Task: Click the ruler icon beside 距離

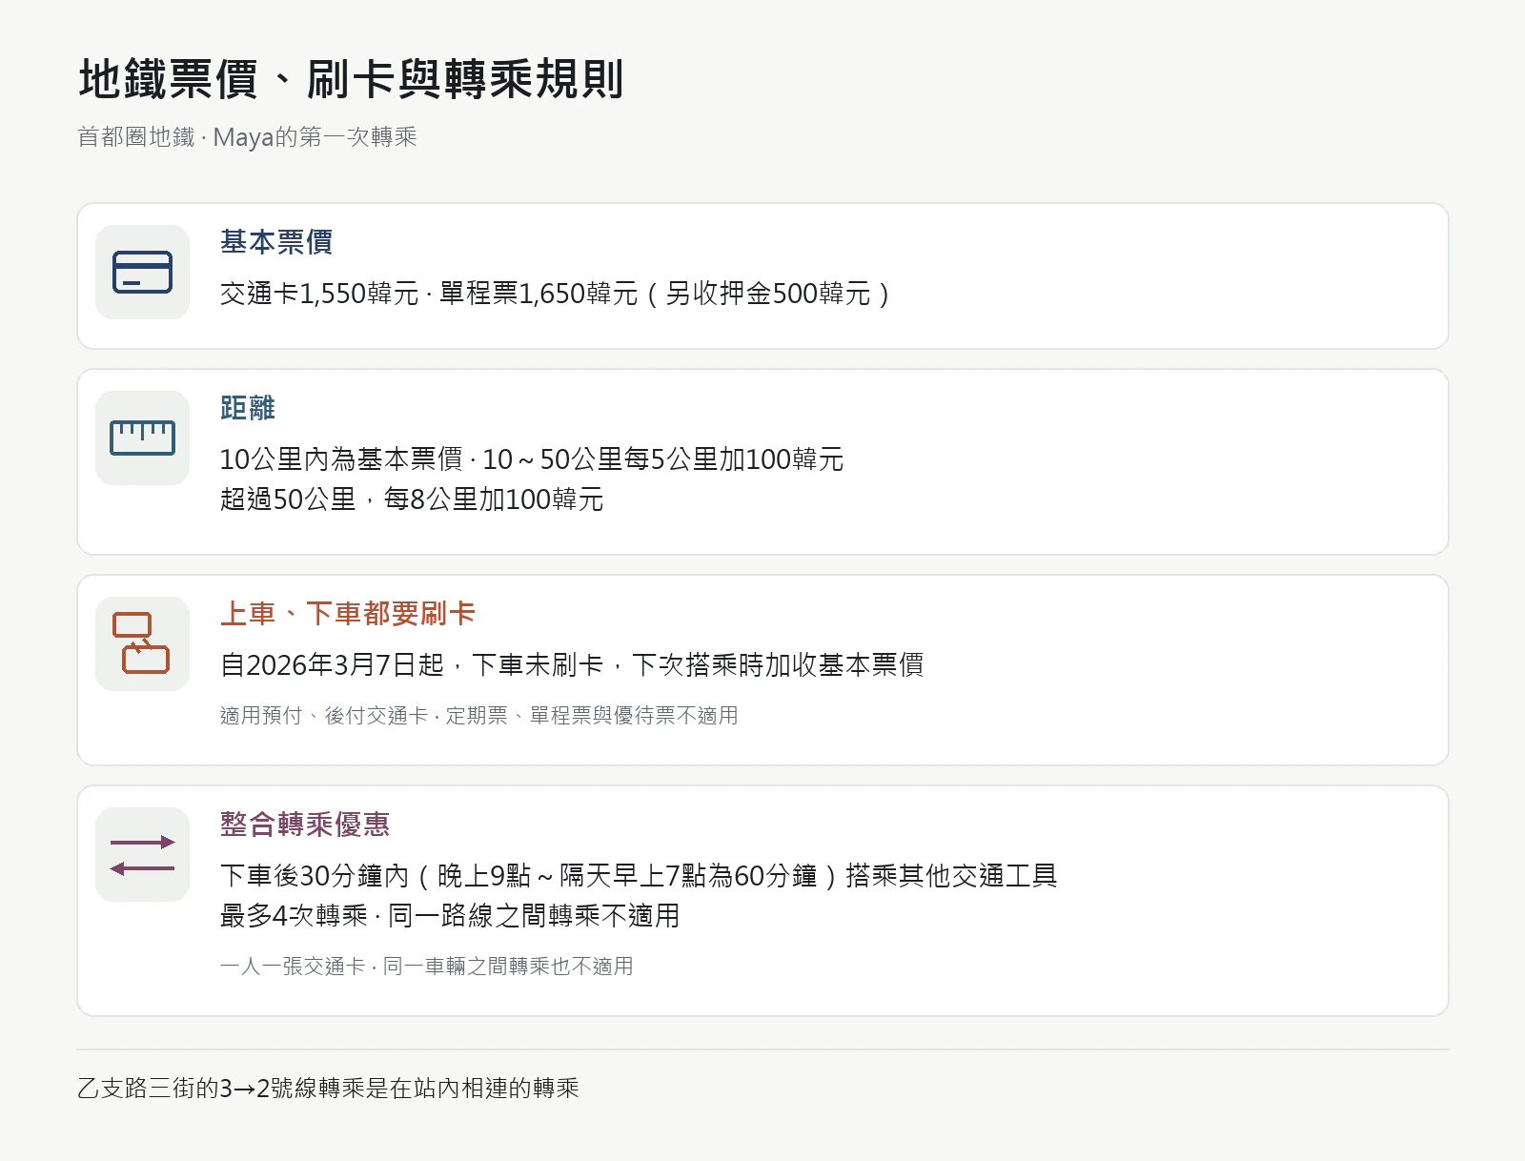Action: click(142, 438)
